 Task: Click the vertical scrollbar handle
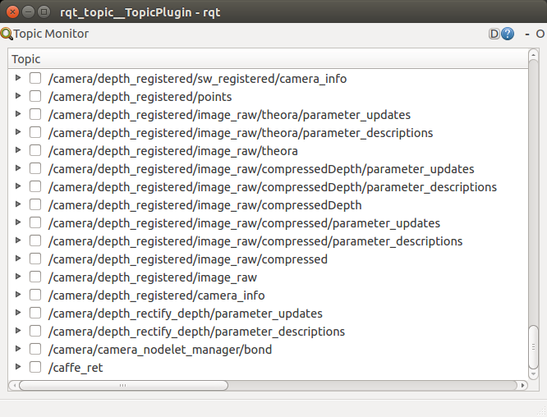point(533,347)
